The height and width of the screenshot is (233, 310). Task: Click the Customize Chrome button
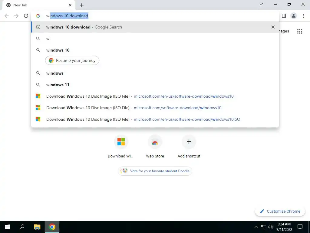coord(280,211)
